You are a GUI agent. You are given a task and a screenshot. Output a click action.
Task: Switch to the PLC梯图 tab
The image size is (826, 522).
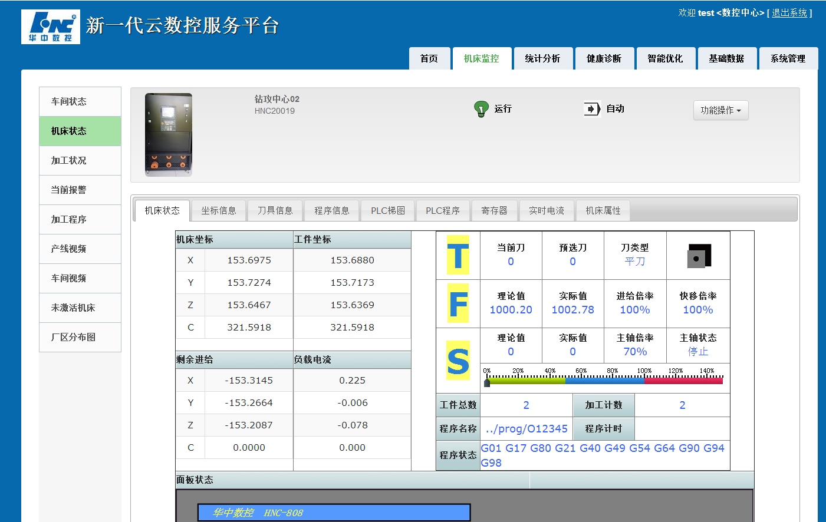pos(387,210)
